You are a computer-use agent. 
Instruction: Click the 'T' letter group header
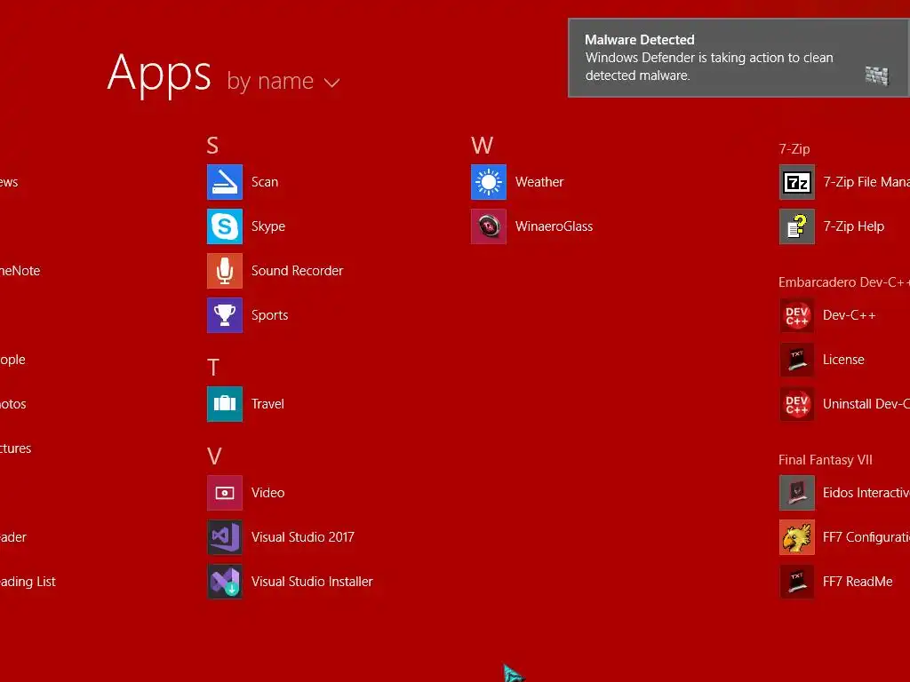[213, 367]
